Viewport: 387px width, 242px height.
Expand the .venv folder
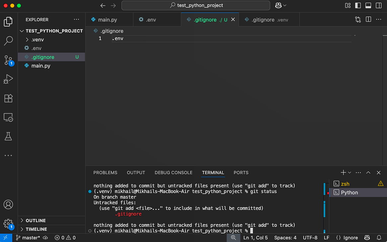point(38,40)
